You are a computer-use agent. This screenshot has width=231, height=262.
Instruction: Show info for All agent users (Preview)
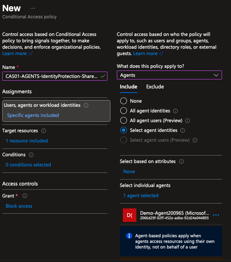(187, 121)
